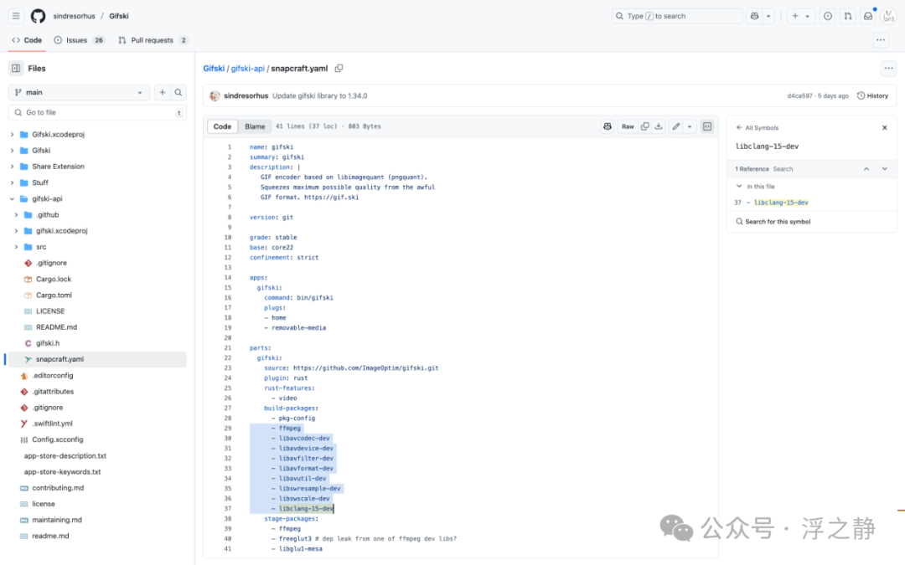Open your pull requests icon in header
Viewport: 905px width, 565px height.
point(848,16)
